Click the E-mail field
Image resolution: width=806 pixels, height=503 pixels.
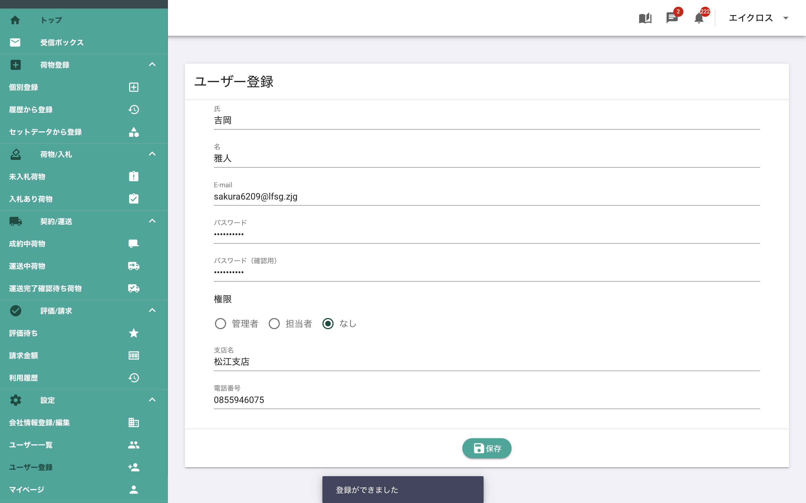(487, 197)
